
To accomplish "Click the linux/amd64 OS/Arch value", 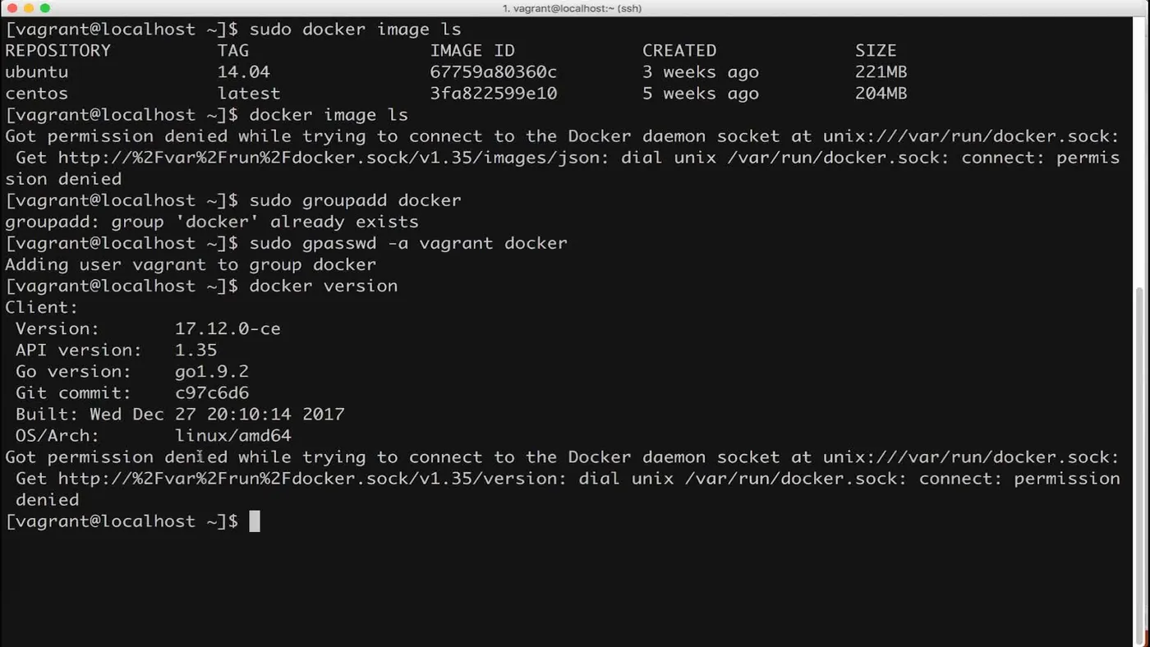I will tap(233, 435).
